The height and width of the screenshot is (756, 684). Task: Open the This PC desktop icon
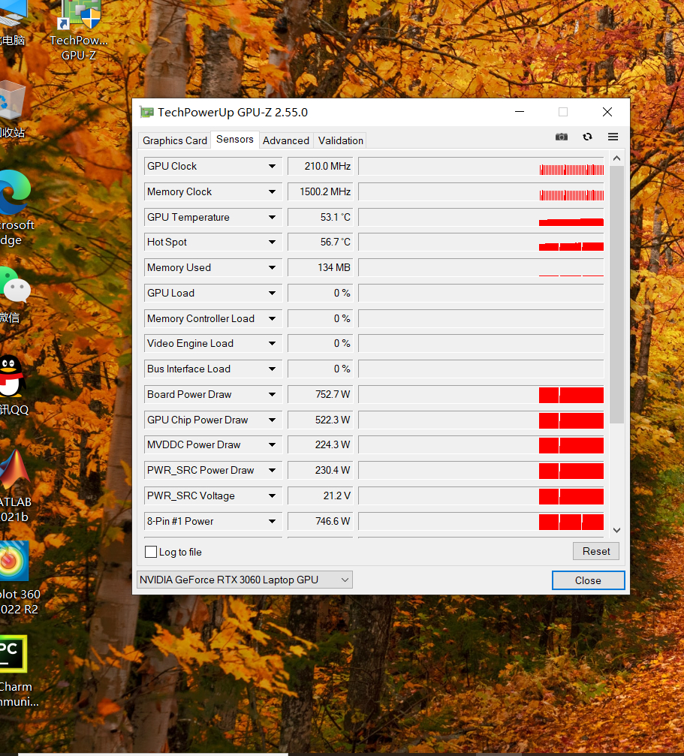(x=14, y=23)
